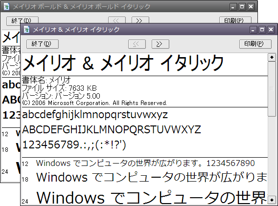Click the bold 'abc' sample in the back window

(11, 84)
